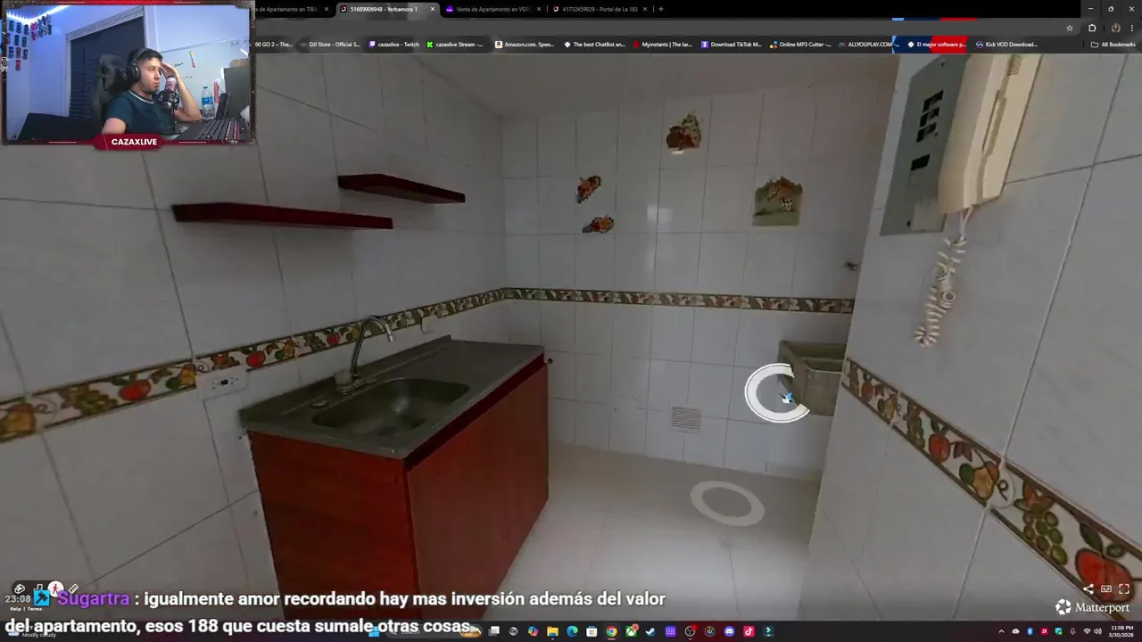Expand the 'All Bookmarks' folder
This screenshot has width=1142, height=642.
point(1113,45)
